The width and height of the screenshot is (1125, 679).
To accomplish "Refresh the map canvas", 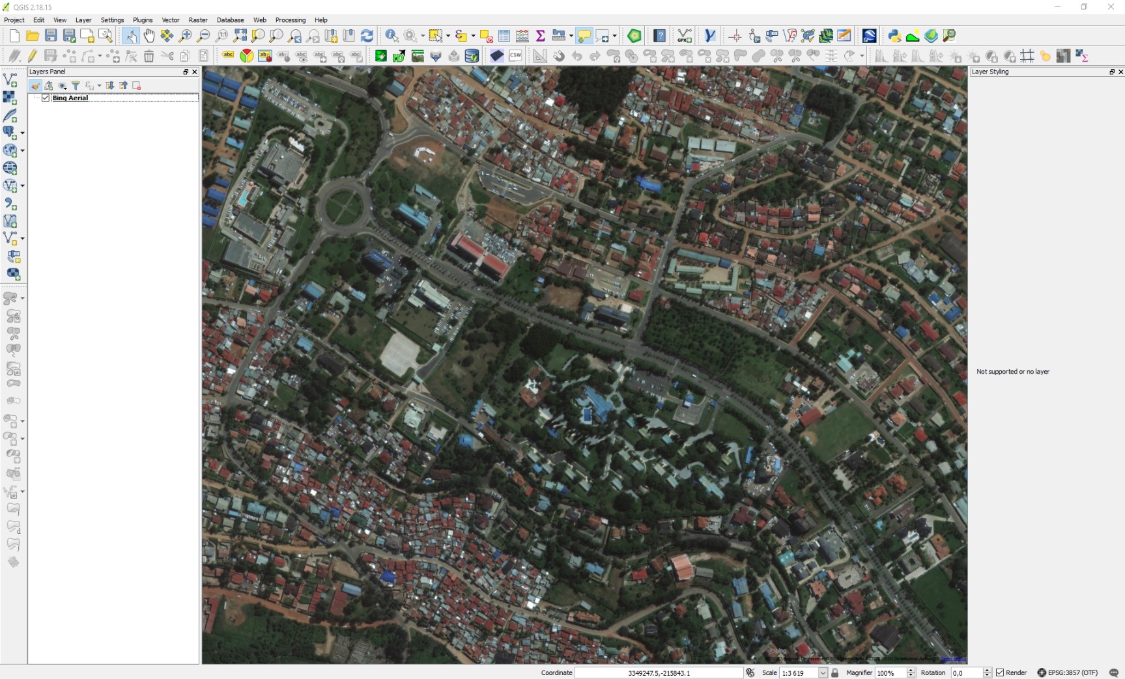I will (x=367, y=36).
